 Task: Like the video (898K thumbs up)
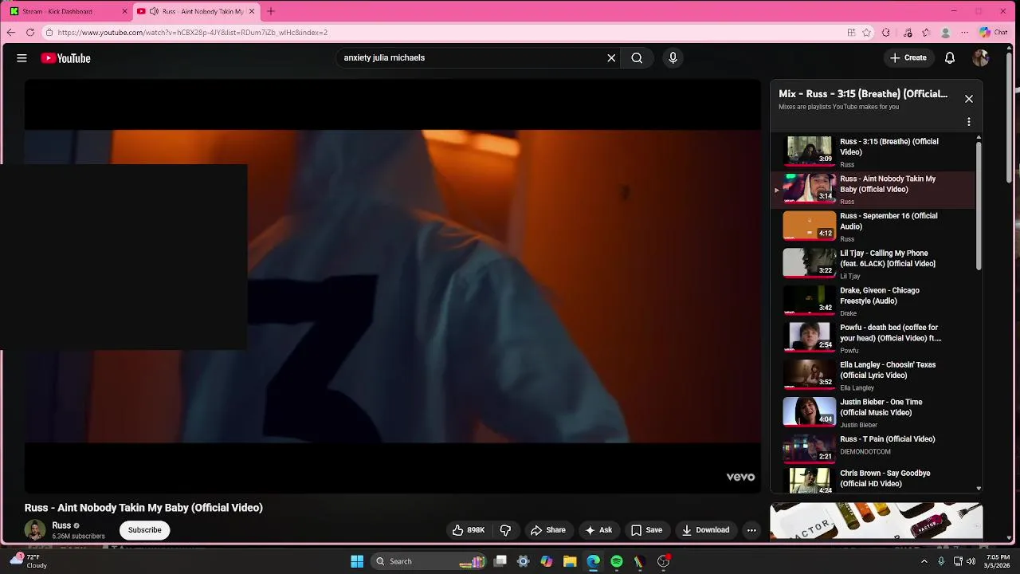point(469,530)
